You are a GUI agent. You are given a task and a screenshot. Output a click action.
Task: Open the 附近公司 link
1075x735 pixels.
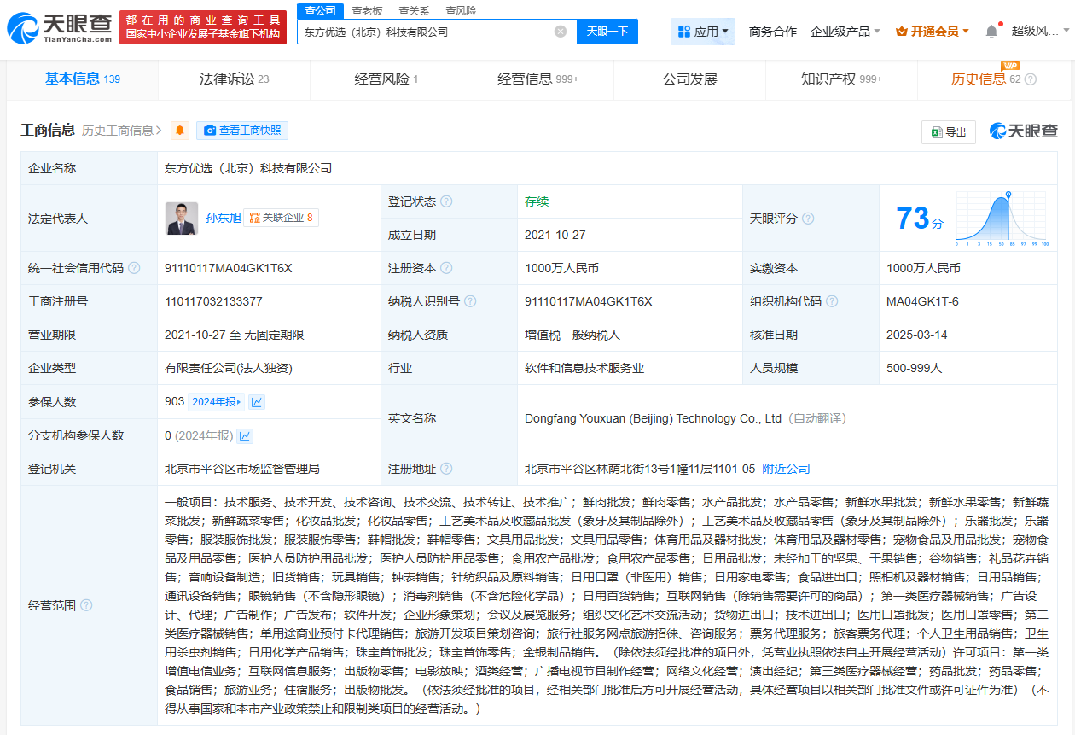[786, 469]
